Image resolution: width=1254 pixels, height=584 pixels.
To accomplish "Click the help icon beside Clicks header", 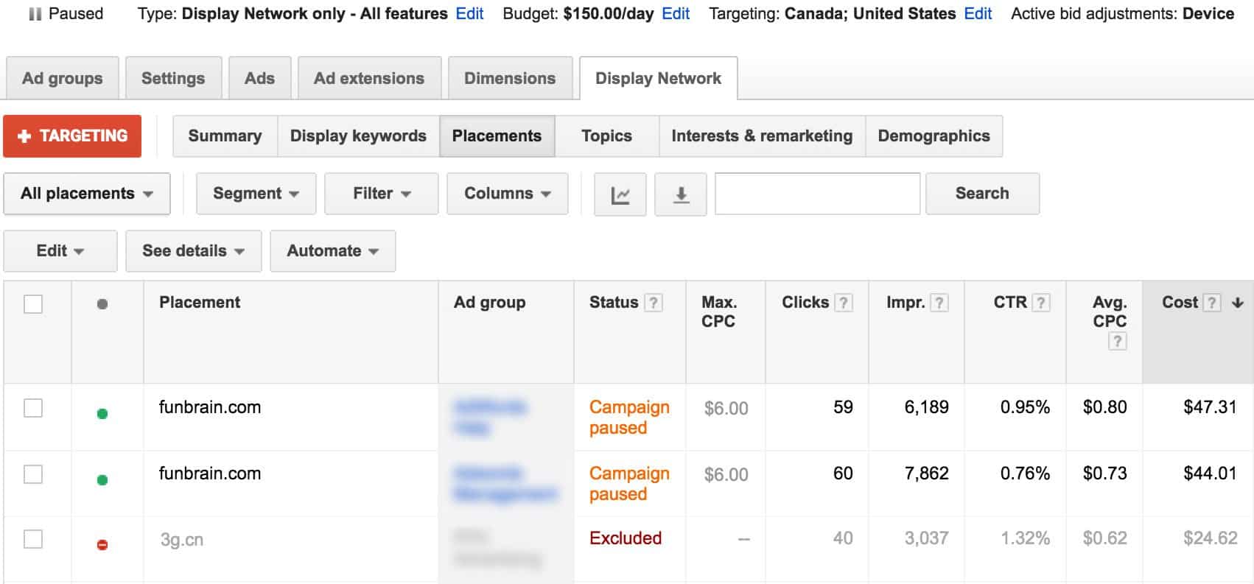I will tap(844, 303).
